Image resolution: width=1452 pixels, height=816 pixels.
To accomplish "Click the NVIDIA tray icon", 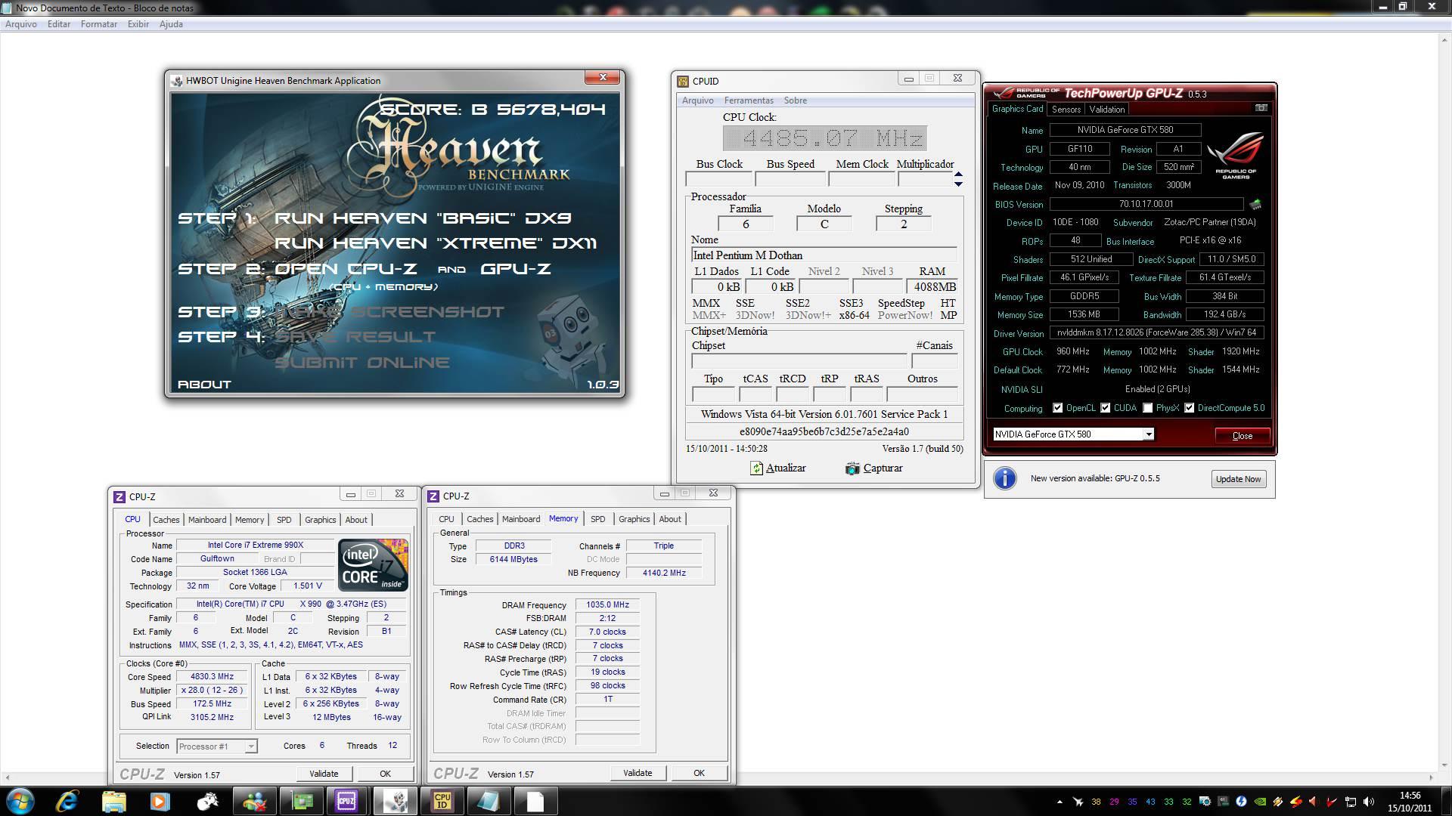I will [x=1260, y=802].
